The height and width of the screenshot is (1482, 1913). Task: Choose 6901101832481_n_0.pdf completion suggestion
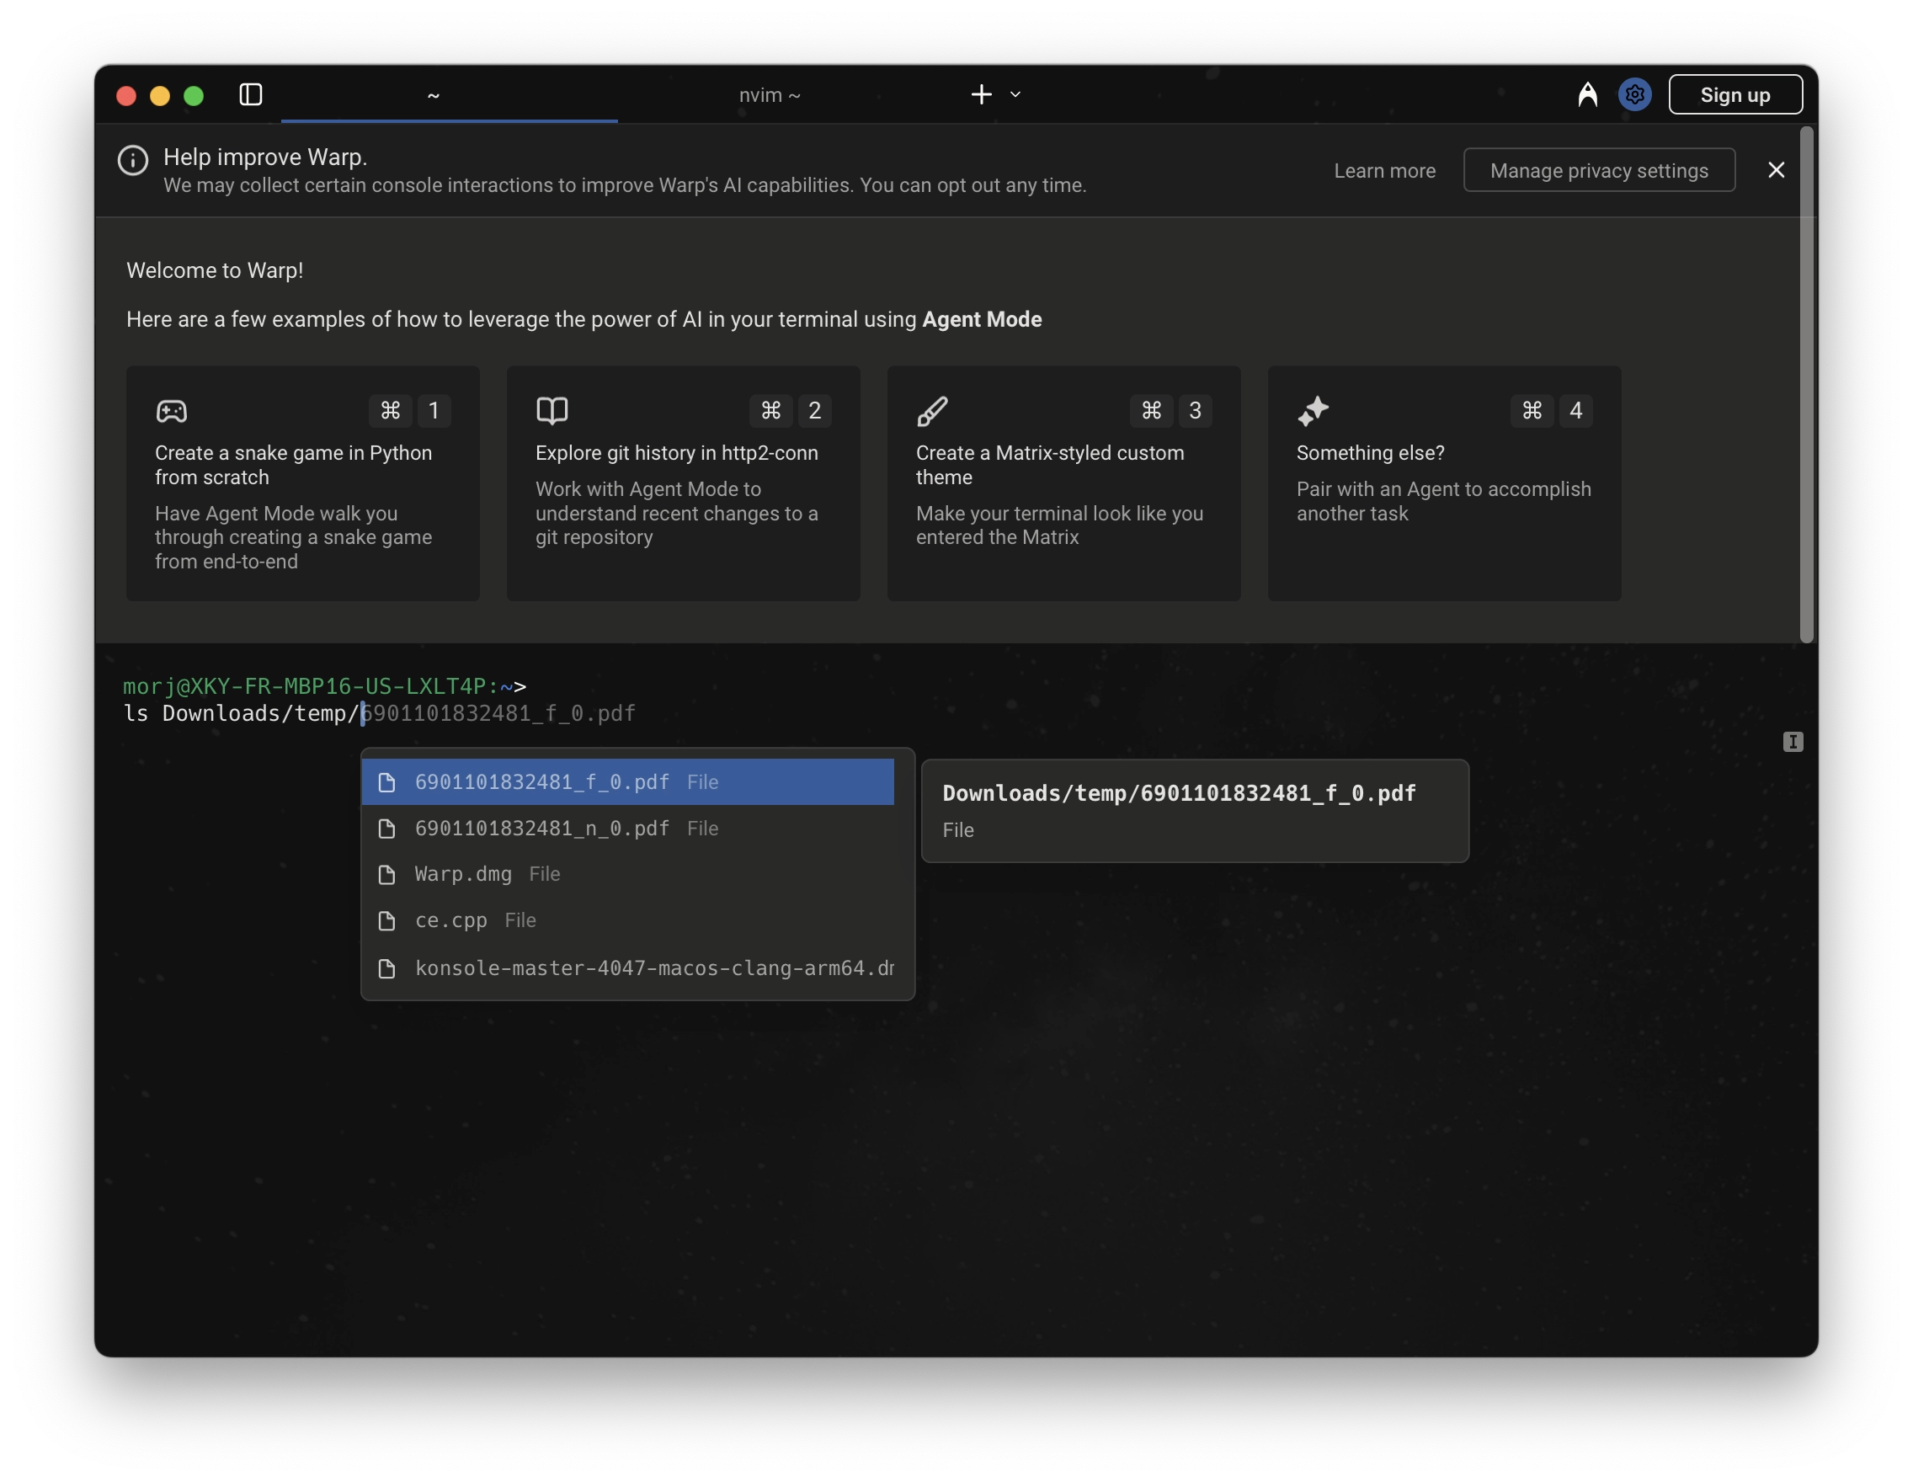[628, 829]
